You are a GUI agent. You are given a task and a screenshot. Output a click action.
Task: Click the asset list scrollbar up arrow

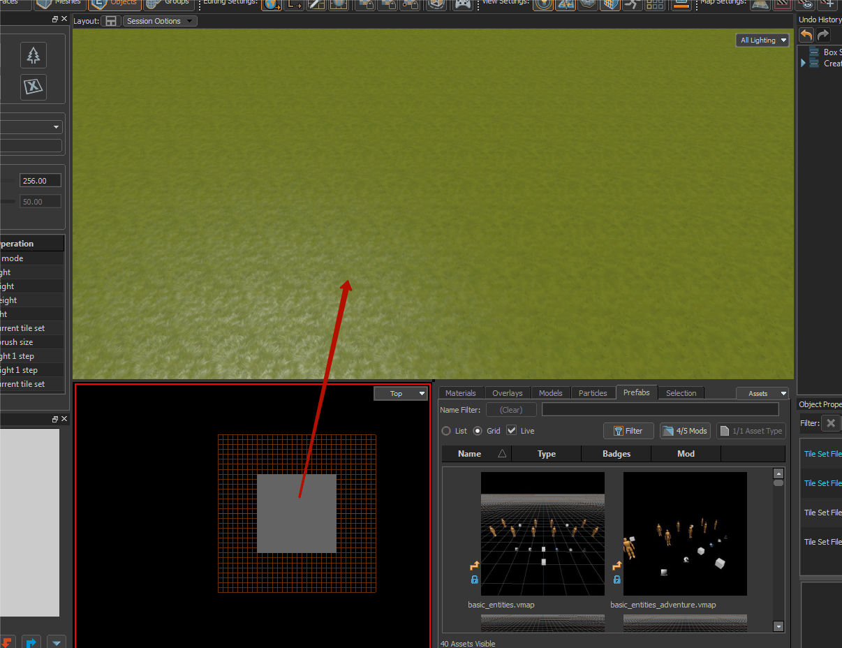(778, 473)
